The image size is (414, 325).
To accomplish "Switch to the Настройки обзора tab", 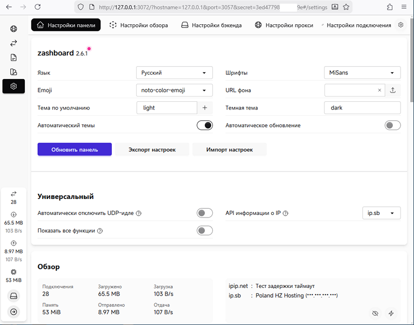I will click(x=139, y=25).
